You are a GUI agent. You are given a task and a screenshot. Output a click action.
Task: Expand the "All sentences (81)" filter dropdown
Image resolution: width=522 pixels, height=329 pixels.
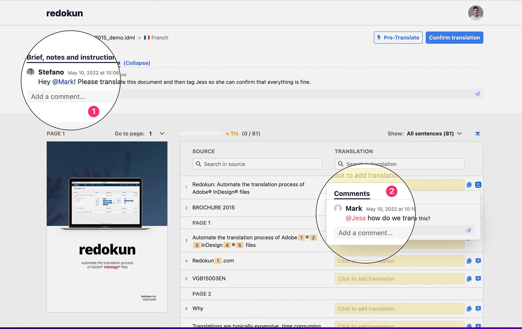pos(459,134)
